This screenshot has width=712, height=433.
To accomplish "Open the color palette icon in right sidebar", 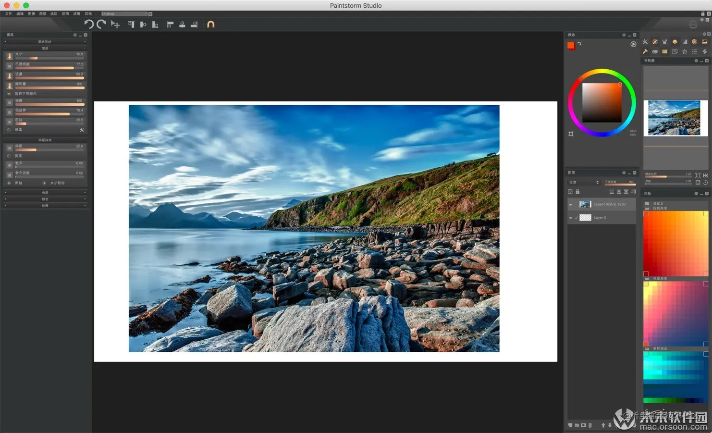I will [655, 51].
